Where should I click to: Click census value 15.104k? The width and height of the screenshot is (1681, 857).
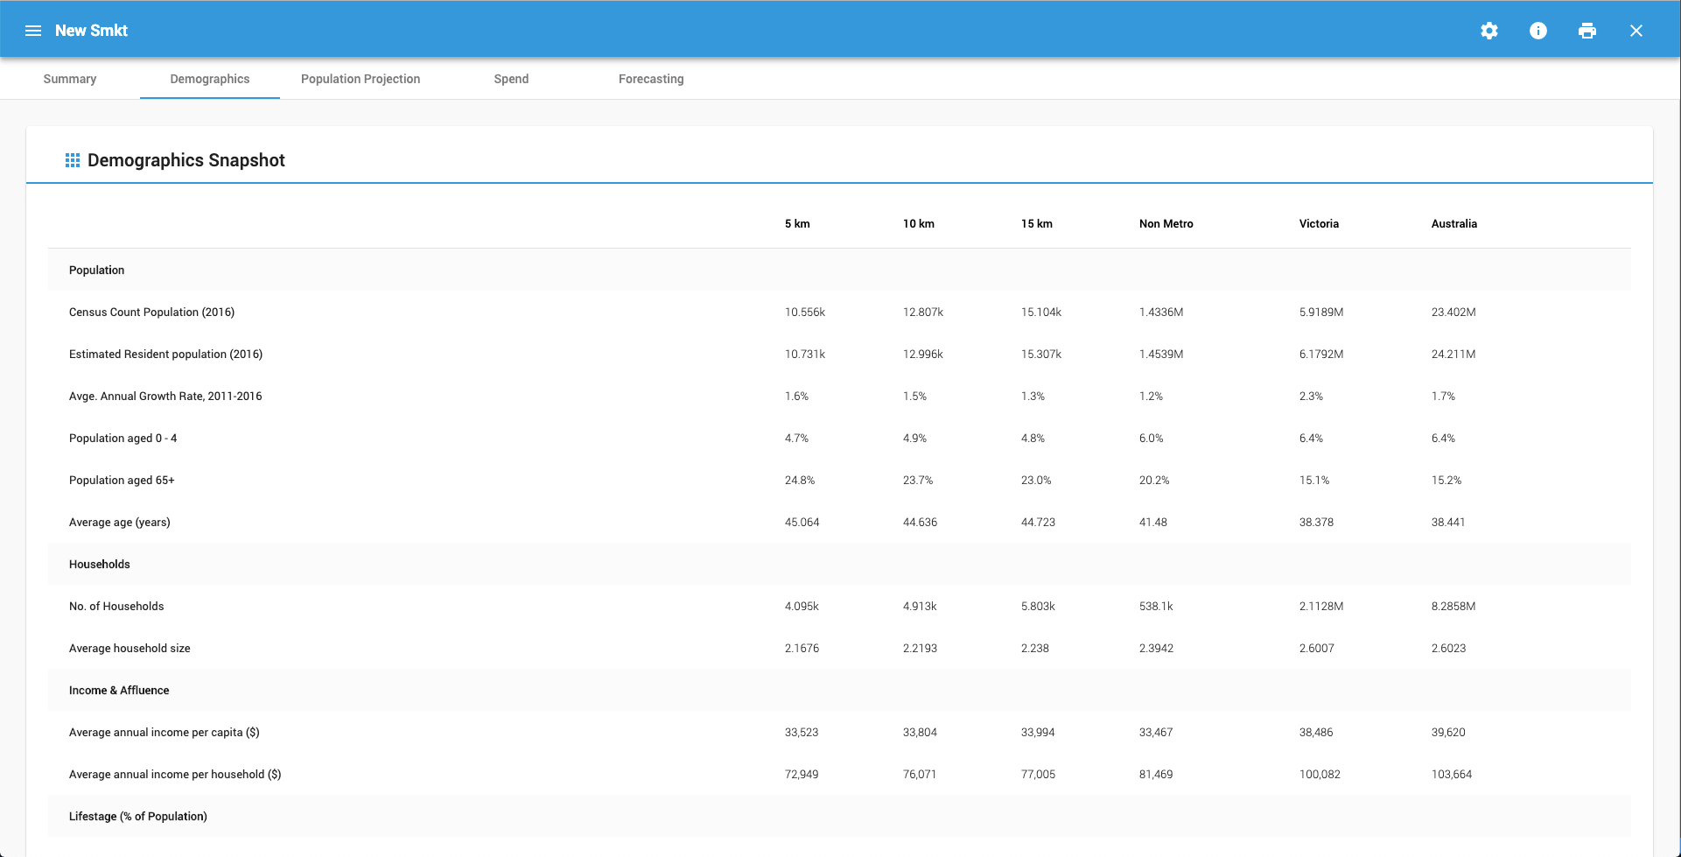[1041, 313]
